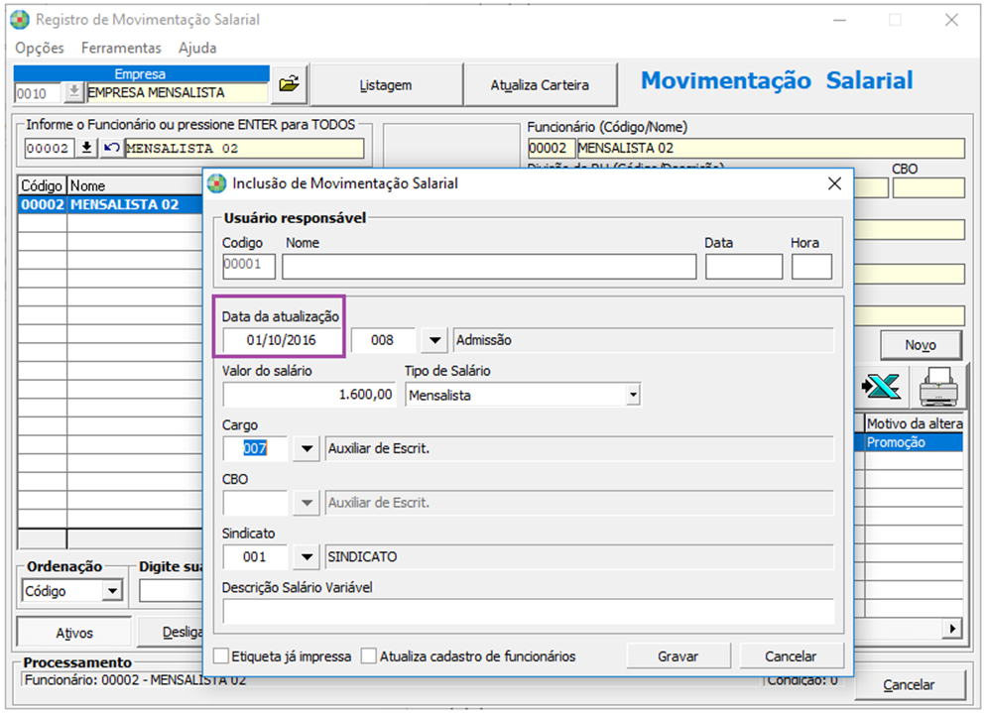Click the Digite search field

(171, 590)
